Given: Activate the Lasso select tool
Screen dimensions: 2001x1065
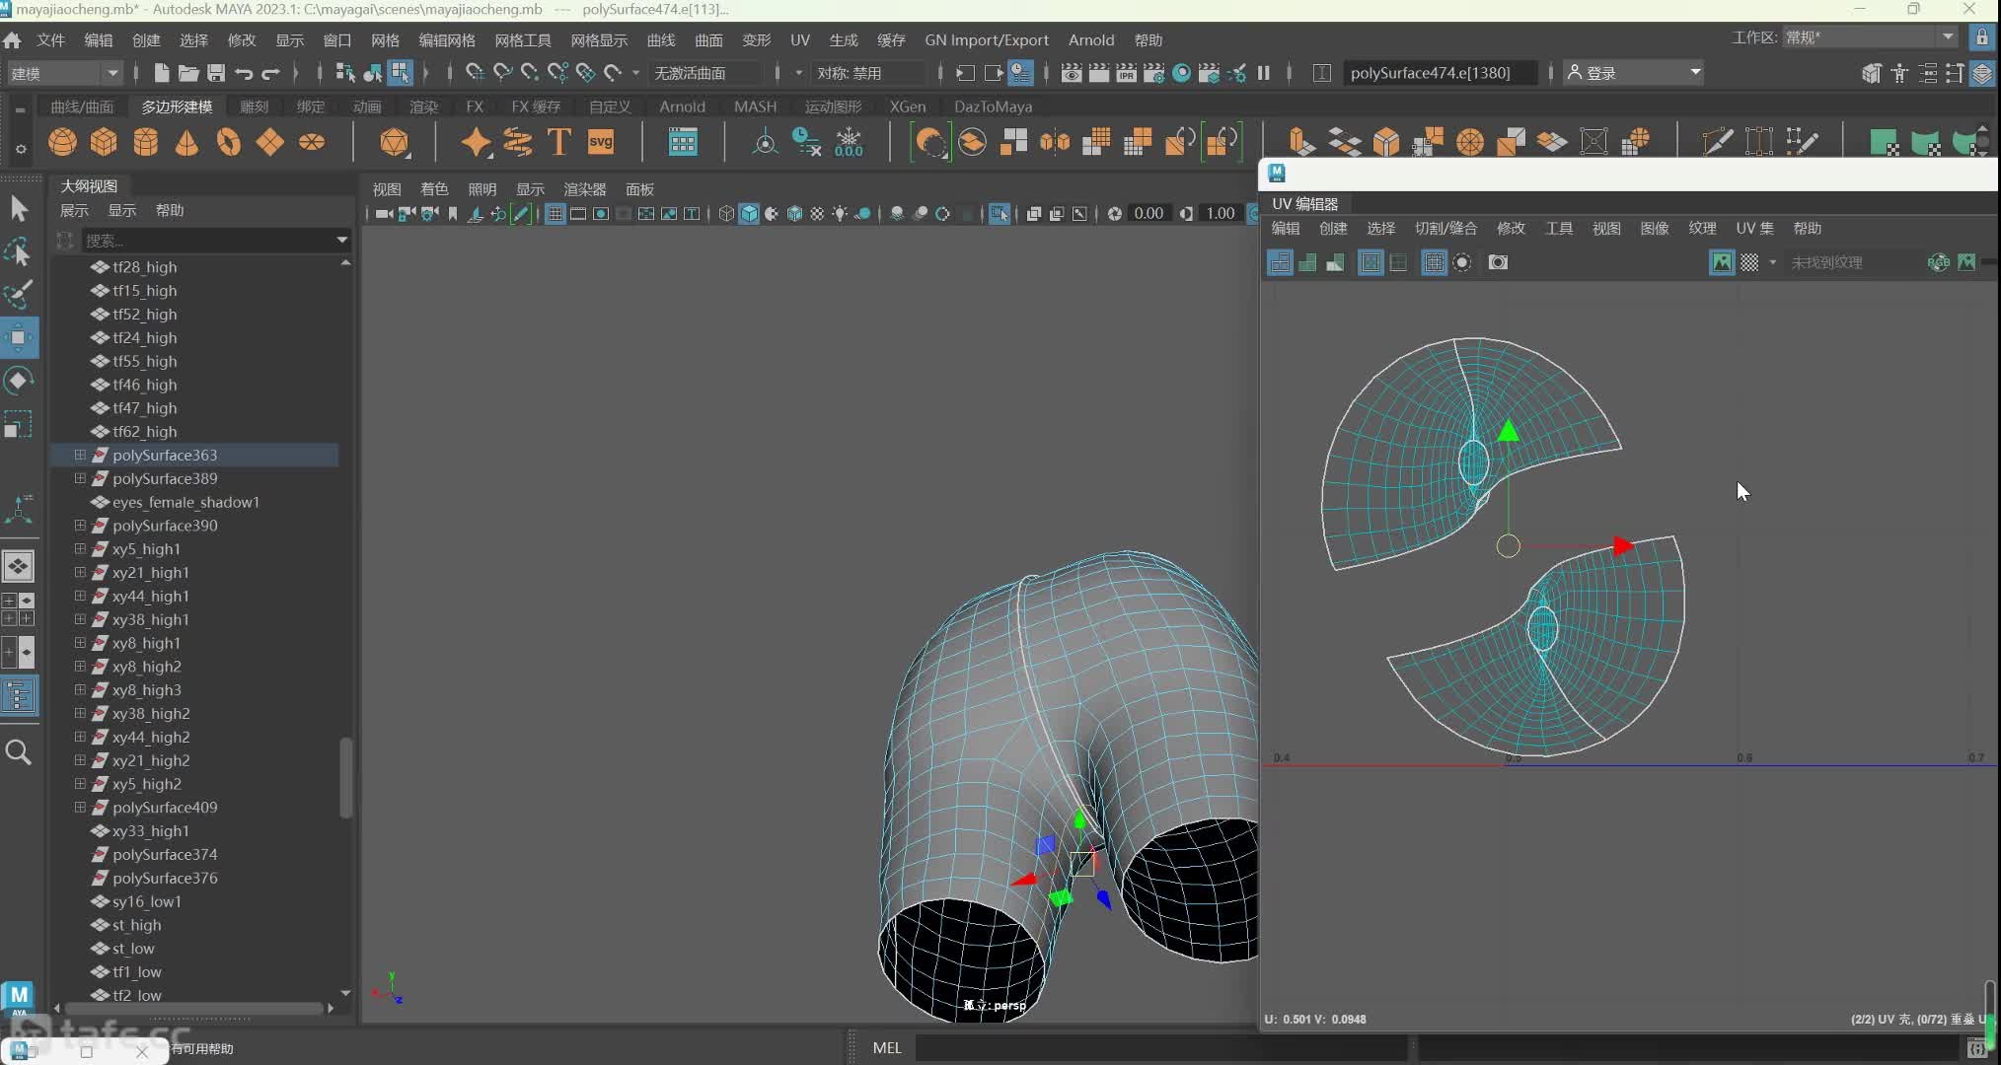Looking at the screenshot, I should (x=19, y=252).
